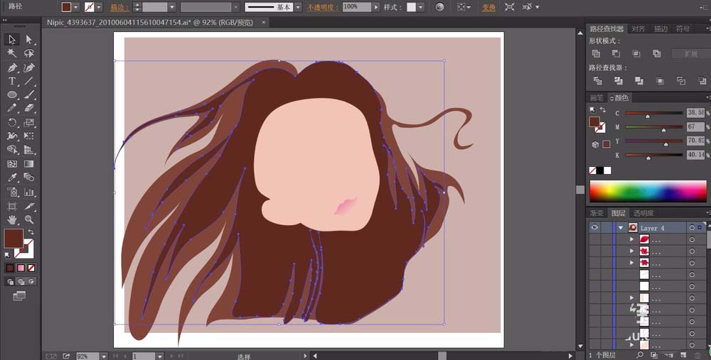Switch to the 渐变 (Gradient) tab
Image resolution: width=711 pixels, height=360 pixels.
(x=597, y=213)
